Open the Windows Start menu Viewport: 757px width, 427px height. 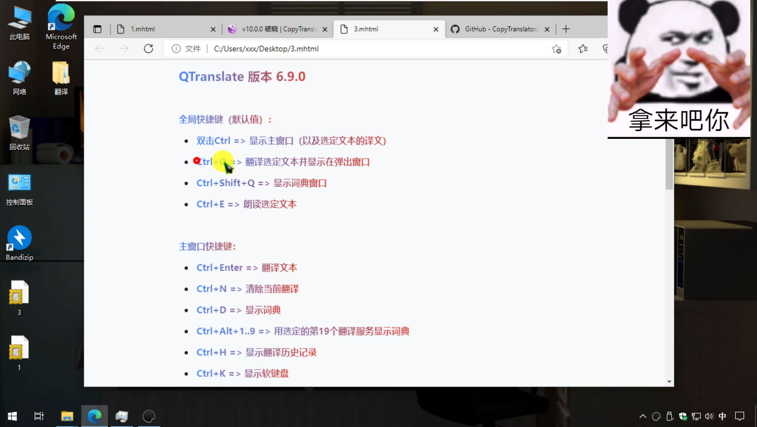coord(12,416)
